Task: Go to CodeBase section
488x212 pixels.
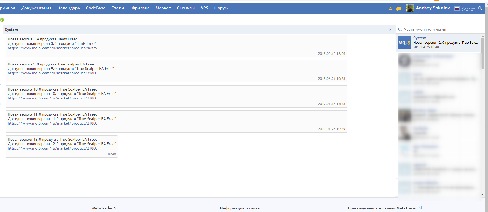Action: 96,8
